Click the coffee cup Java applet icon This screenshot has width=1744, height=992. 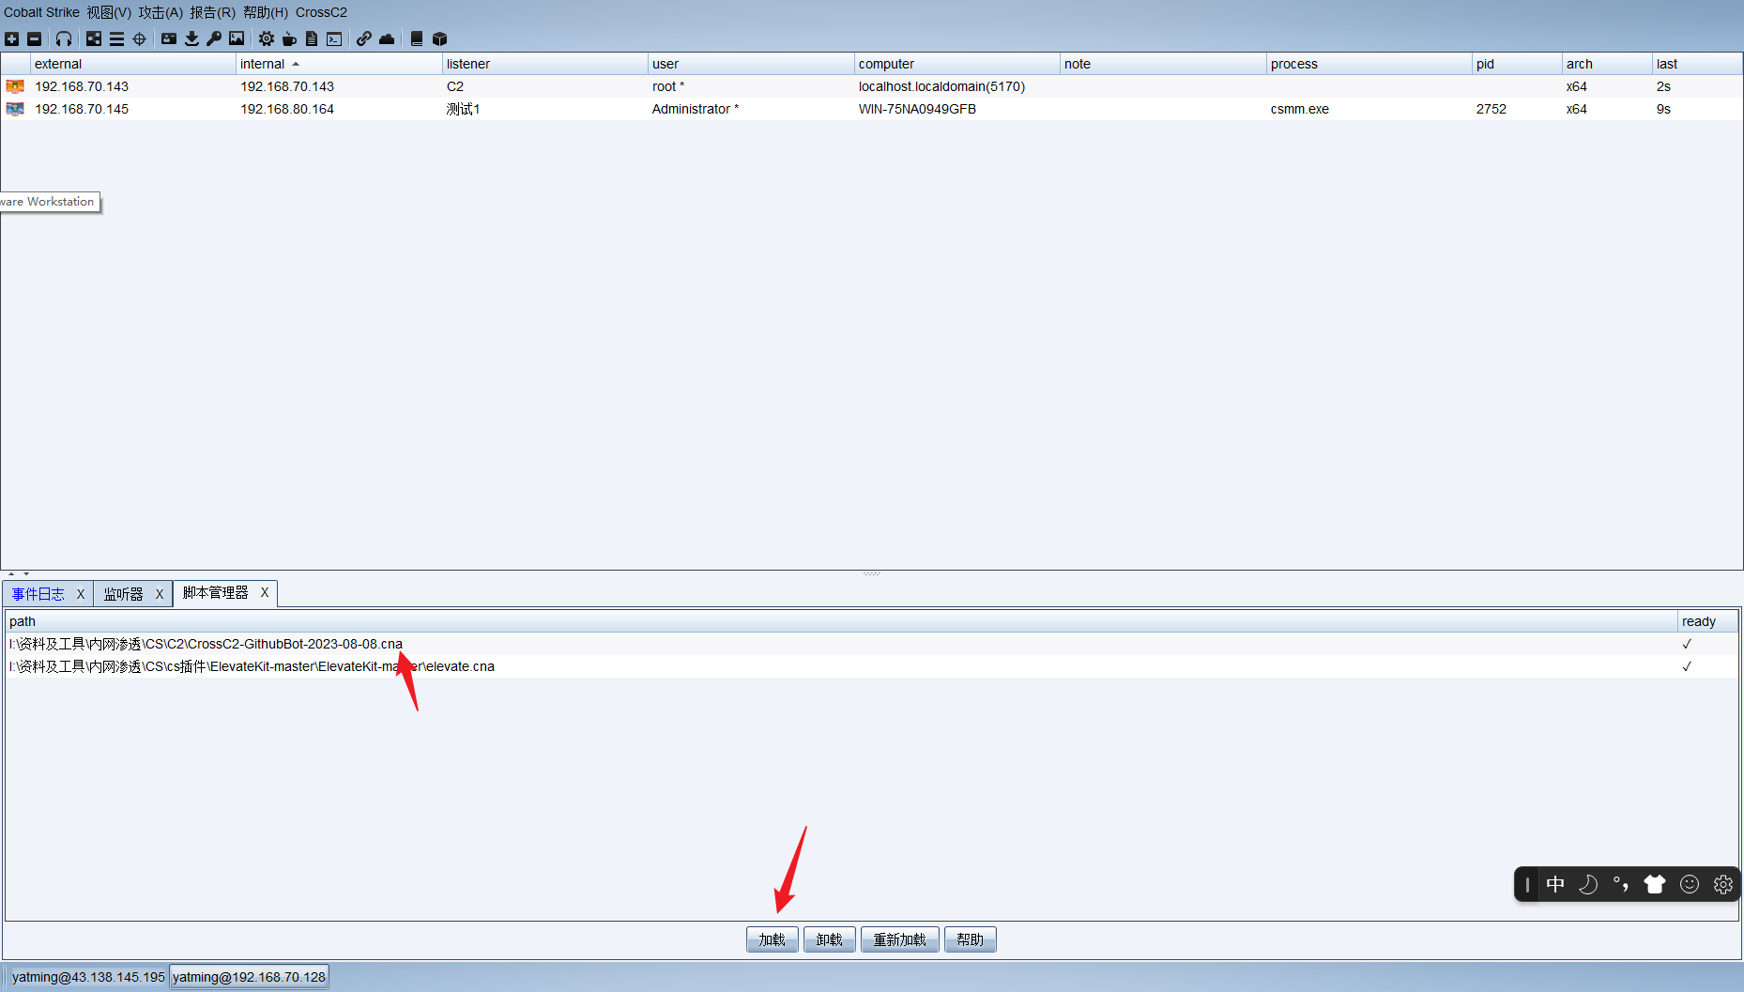tap(289, 38)
